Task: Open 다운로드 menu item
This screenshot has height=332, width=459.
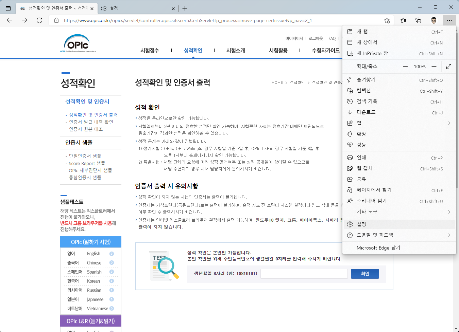Action: pos(399,112)
